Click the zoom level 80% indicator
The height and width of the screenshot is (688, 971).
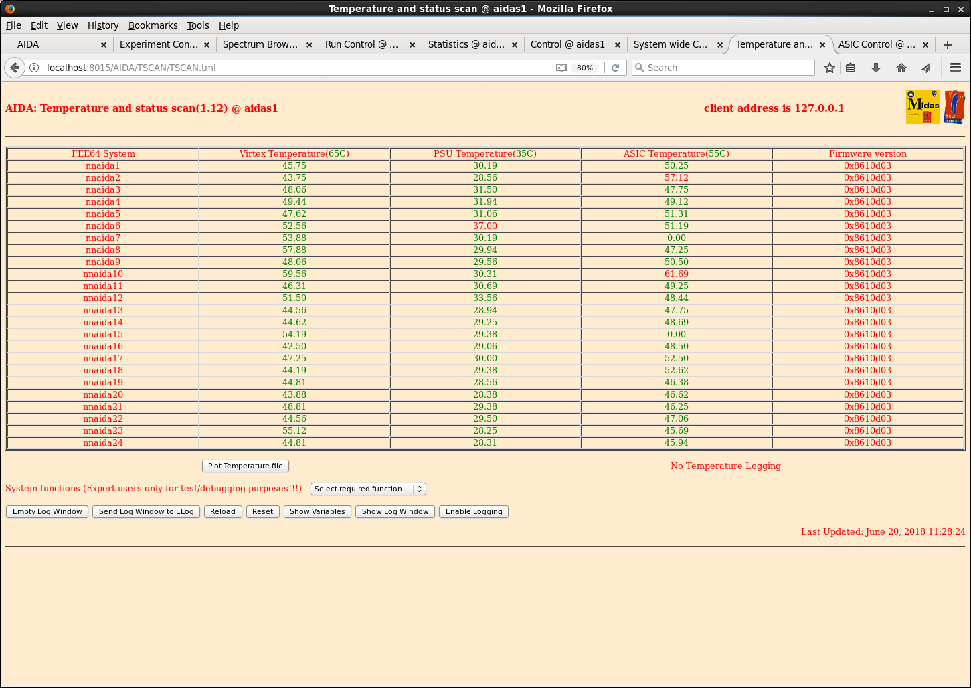coord(584,68)
